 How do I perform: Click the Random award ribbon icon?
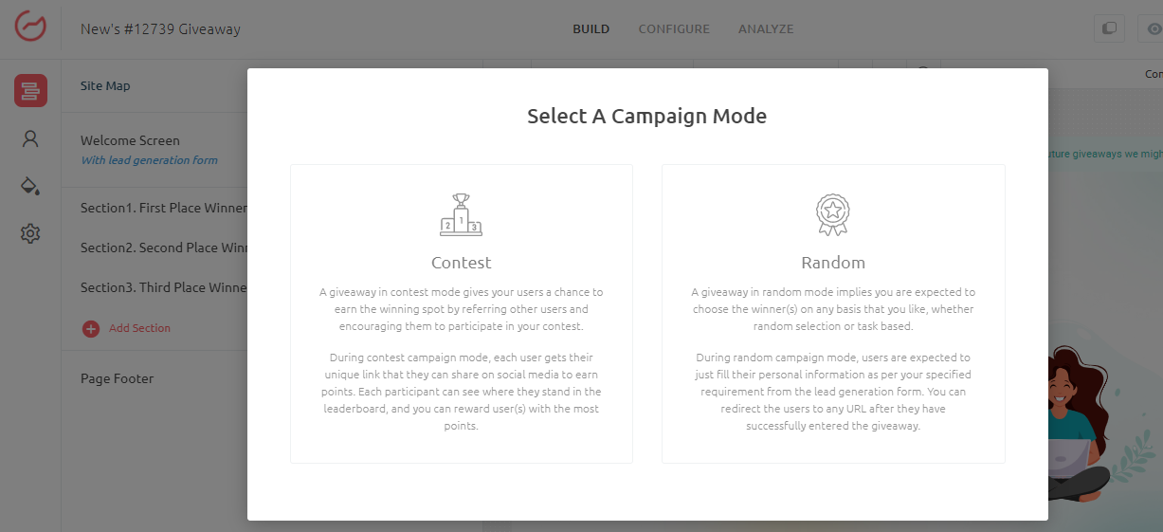(833, 214)
